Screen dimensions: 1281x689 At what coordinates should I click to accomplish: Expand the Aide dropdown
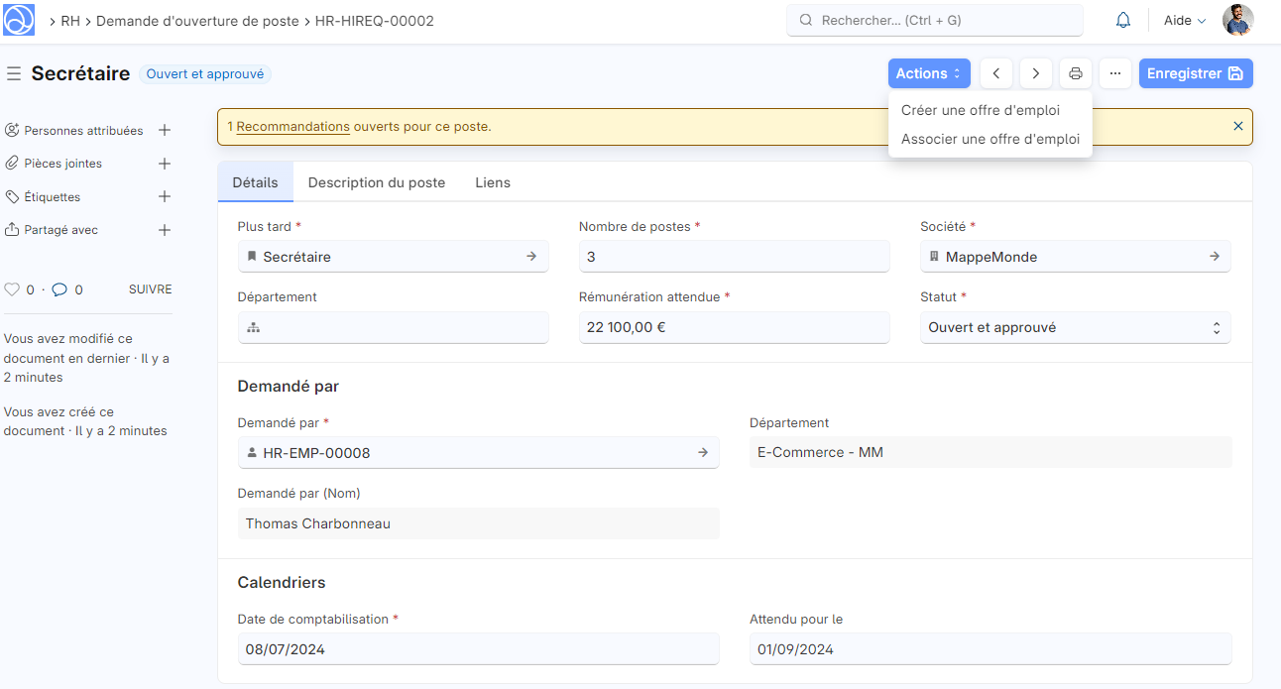click(1184, 19)
